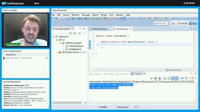Collapse the Webinar01 project tree node

tap(53, 37)
